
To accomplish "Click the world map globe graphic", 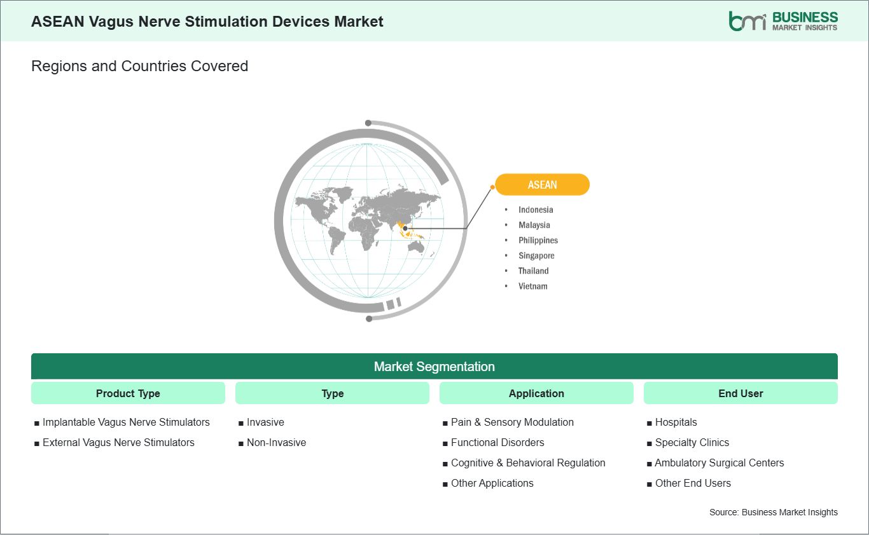I will pyautogui.click(x=368, y=219).
